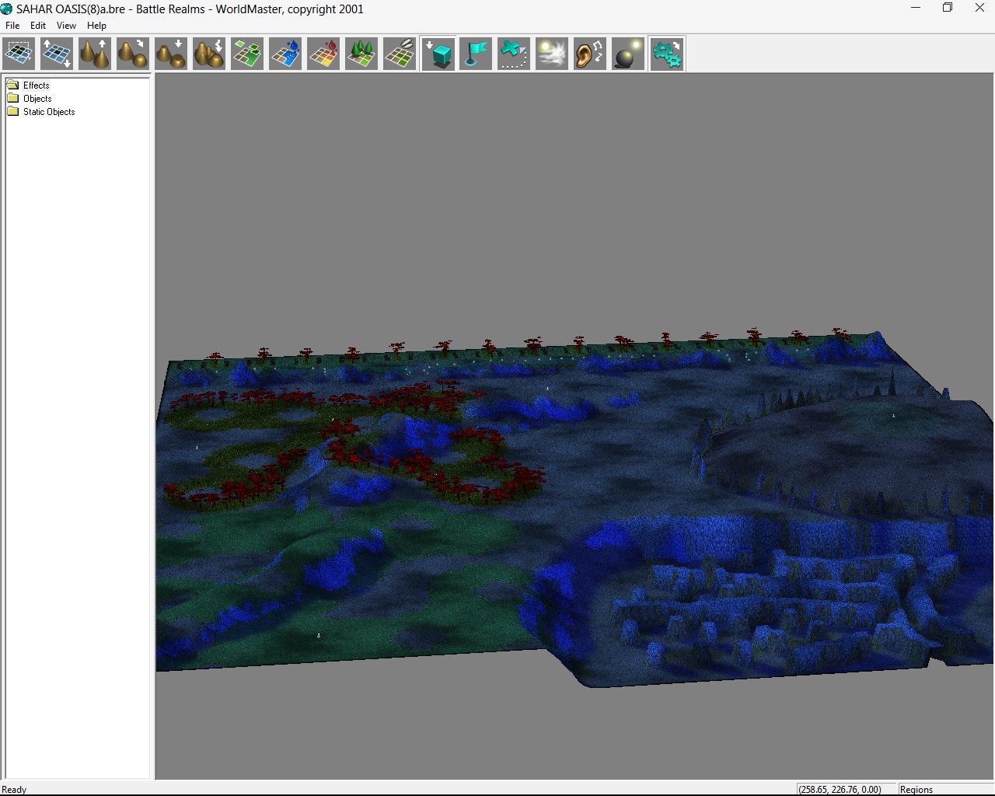Image resolution: width=995 pixels, height=796 pixels.
Task: Open the Help menu
Action: (96, 26)
